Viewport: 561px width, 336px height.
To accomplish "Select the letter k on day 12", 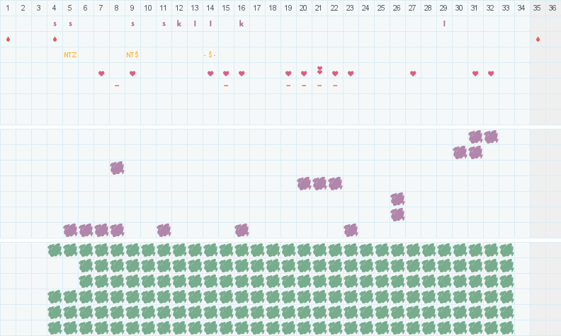I will pyautogui.click(x=179, y=23).
